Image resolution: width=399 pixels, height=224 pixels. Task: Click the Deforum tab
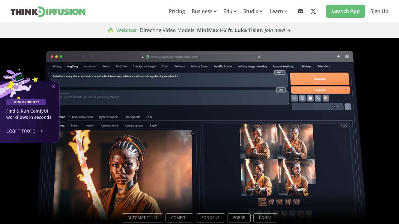180,66
